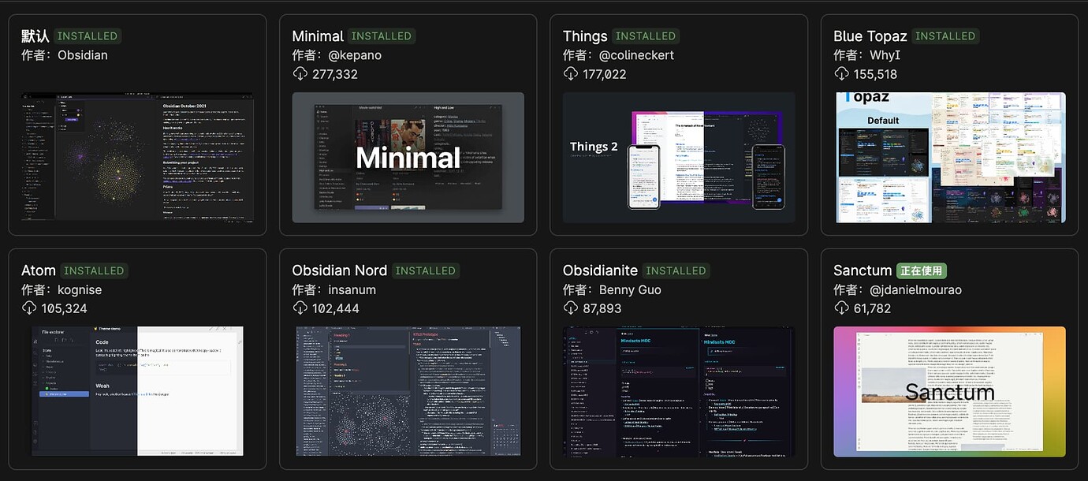1088x481 pixels.
Task: Click the INSTALLED badge next to Things
Action: (x=645, y=36)
